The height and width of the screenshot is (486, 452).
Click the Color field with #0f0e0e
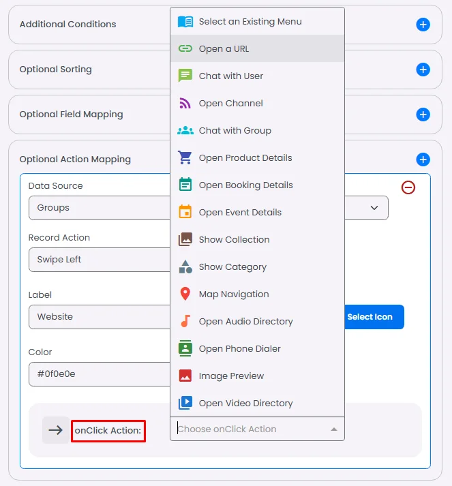coord(100,374)
